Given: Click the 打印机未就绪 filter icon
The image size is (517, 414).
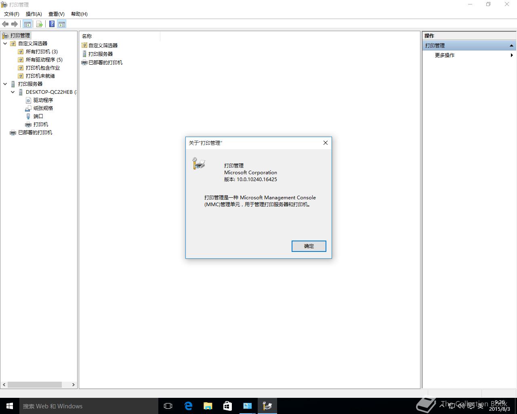Looking at the screenshot, I should (x=21, y=76).
